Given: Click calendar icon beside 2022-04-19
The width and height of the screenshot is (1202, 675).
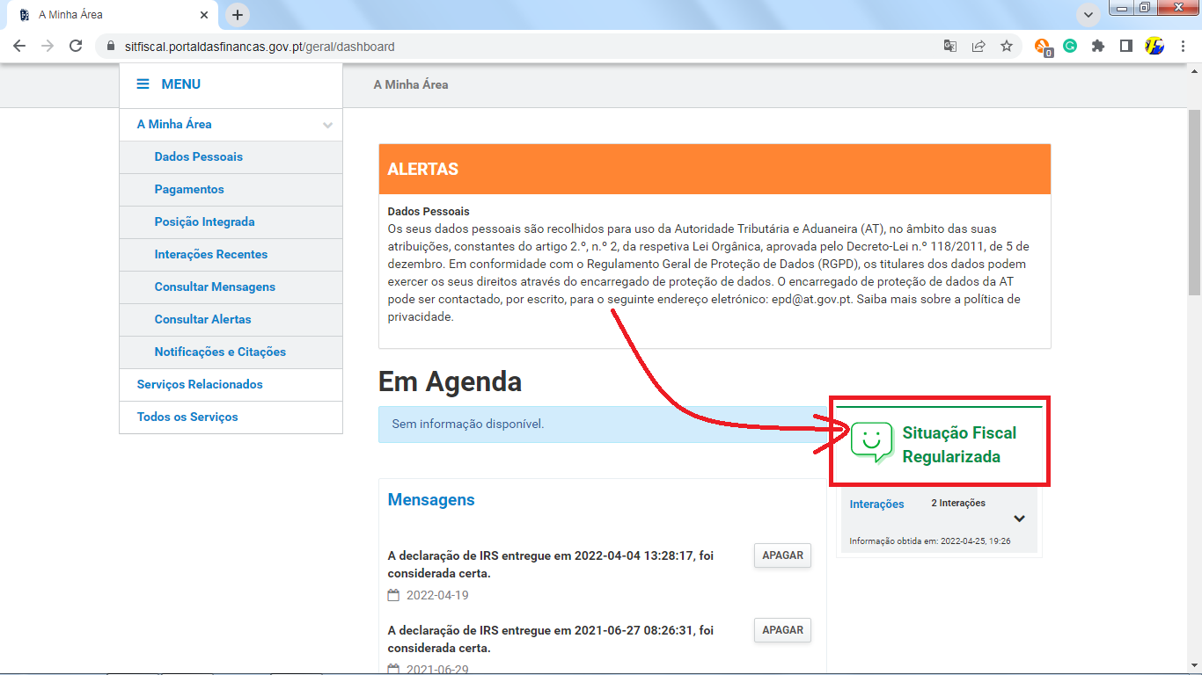Looking at the screenshot, I should tap(393, 595).
